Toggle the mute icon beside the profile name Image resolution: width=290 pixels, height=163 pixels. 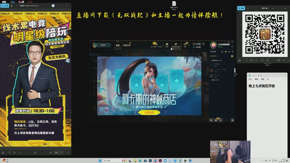coord(232,47)
